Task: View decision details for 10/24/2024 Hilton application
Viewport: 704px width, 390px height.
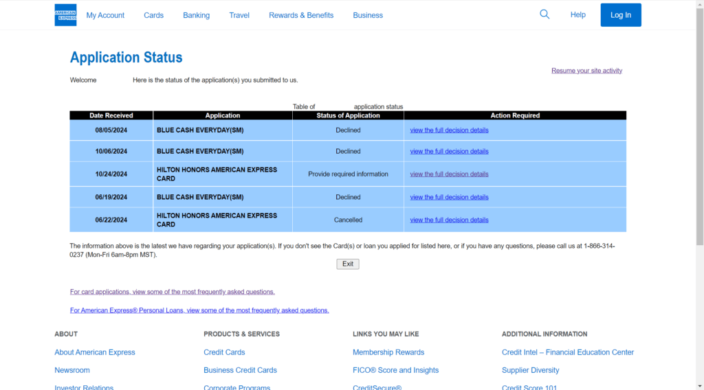Action: pyautogui.click(x=449, y=174)
